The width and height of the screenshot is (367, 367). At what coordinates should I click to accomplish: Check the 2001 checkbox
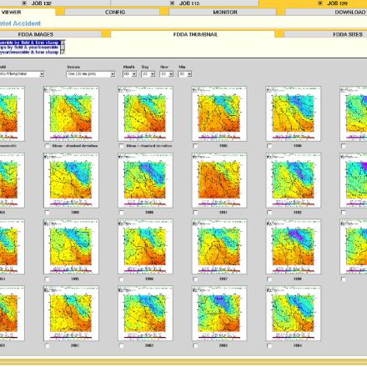(48, 346)
